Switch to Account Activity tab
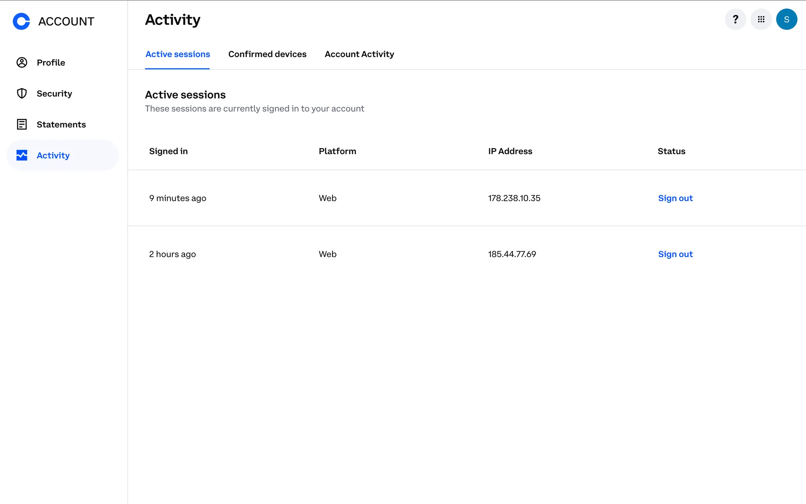 (x=359, y=54)
